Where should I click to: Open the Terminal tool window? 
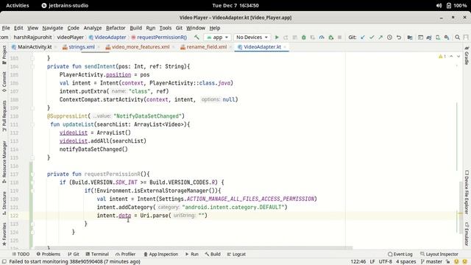pos(97,254)
